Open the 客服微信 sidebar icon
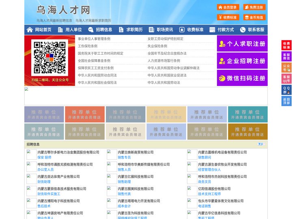Screen dimensions: 292x219 [286, 56]
